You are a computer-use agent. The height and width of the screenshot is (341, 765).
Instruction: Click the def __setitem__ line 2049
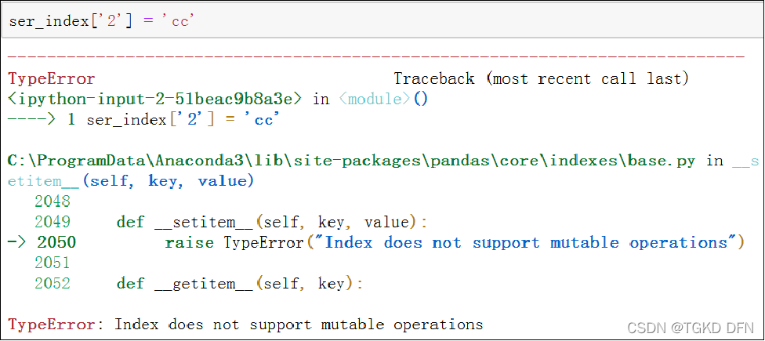coord(231,223)
